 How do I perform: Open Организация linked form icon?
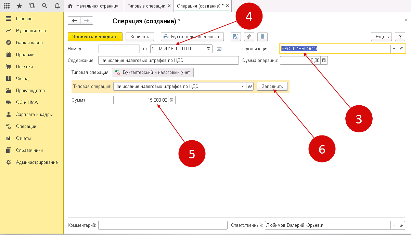[x=401, y=49]
